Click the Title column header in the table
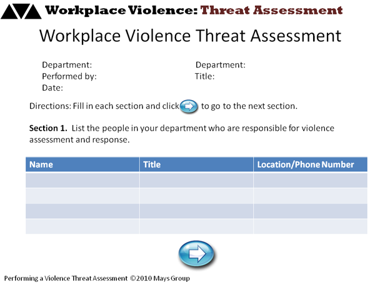The height and width of the screenshot is (285, 380). pyautogui.click(x=196, y=164)
